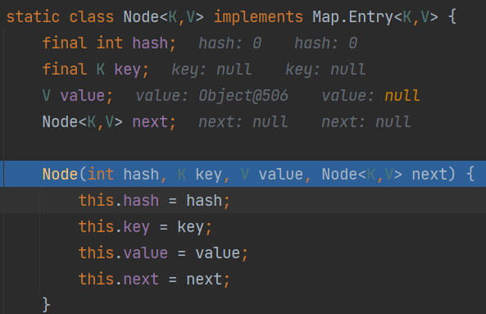Click the Node constructor name on highlighted line
Screen dimensions: 486x314
click(x=60, y=174)
